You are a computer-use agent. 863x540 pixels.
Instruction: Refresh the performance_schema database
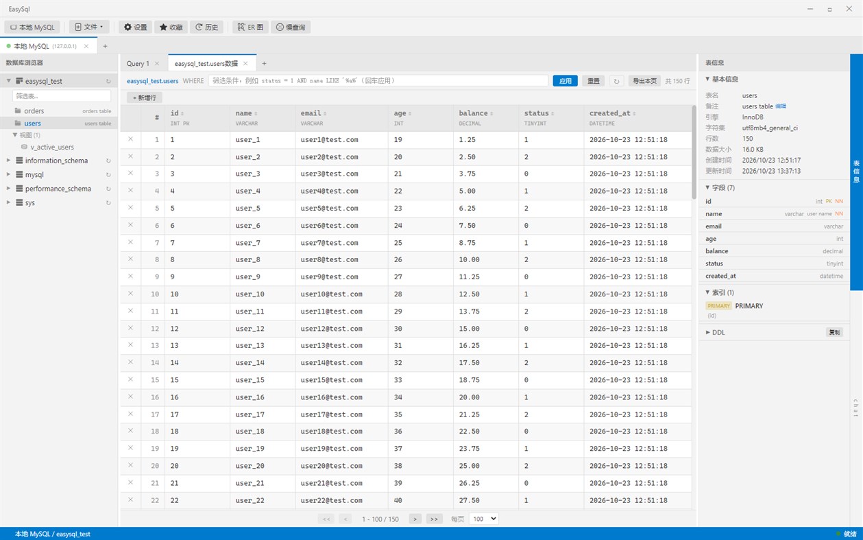108,189
